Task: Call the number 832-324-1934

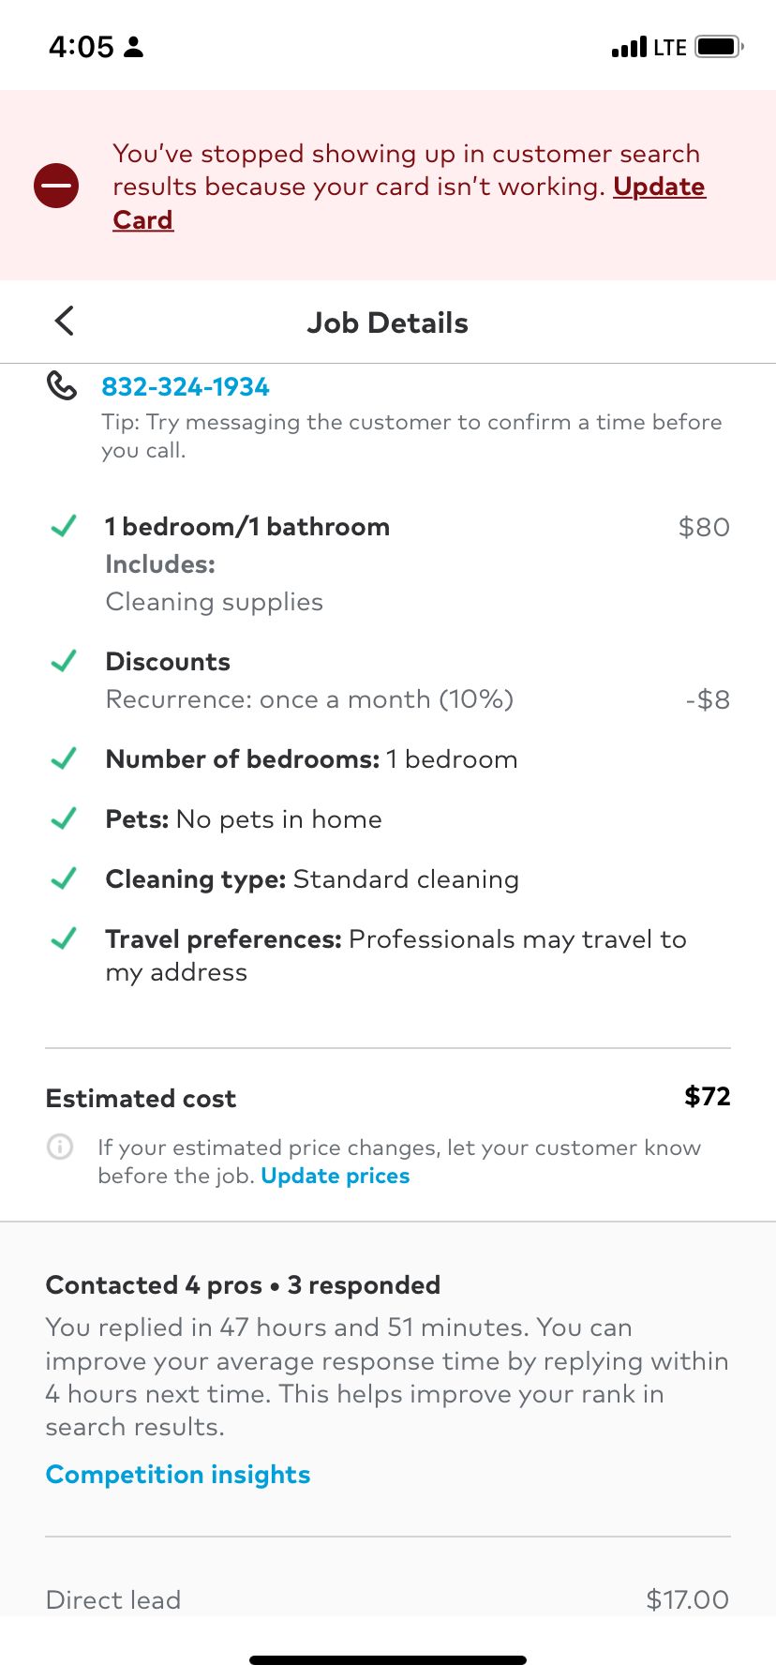Action: (x=186, y=386)
